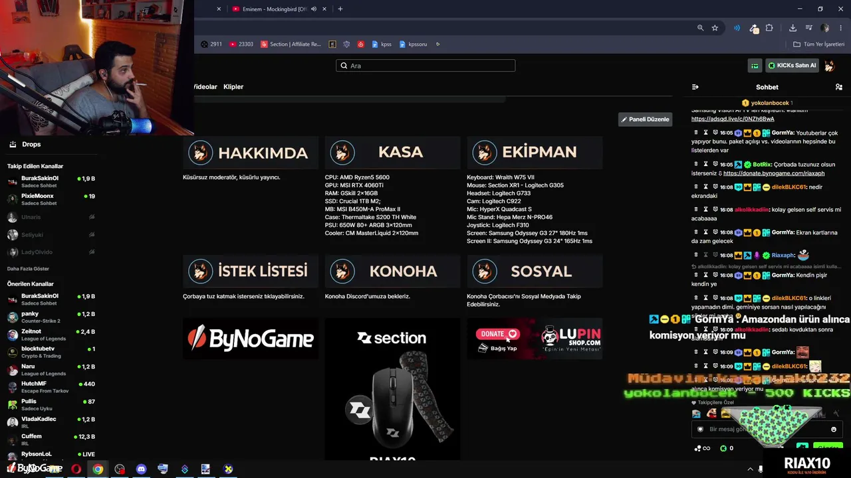The height and width of the screenshot is (478, 851).
Task: Open the kpssoru bookmark
Action: 413,44
